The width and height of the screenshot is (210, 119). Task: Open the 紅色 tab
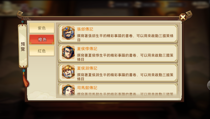click(x=42, y=51)
